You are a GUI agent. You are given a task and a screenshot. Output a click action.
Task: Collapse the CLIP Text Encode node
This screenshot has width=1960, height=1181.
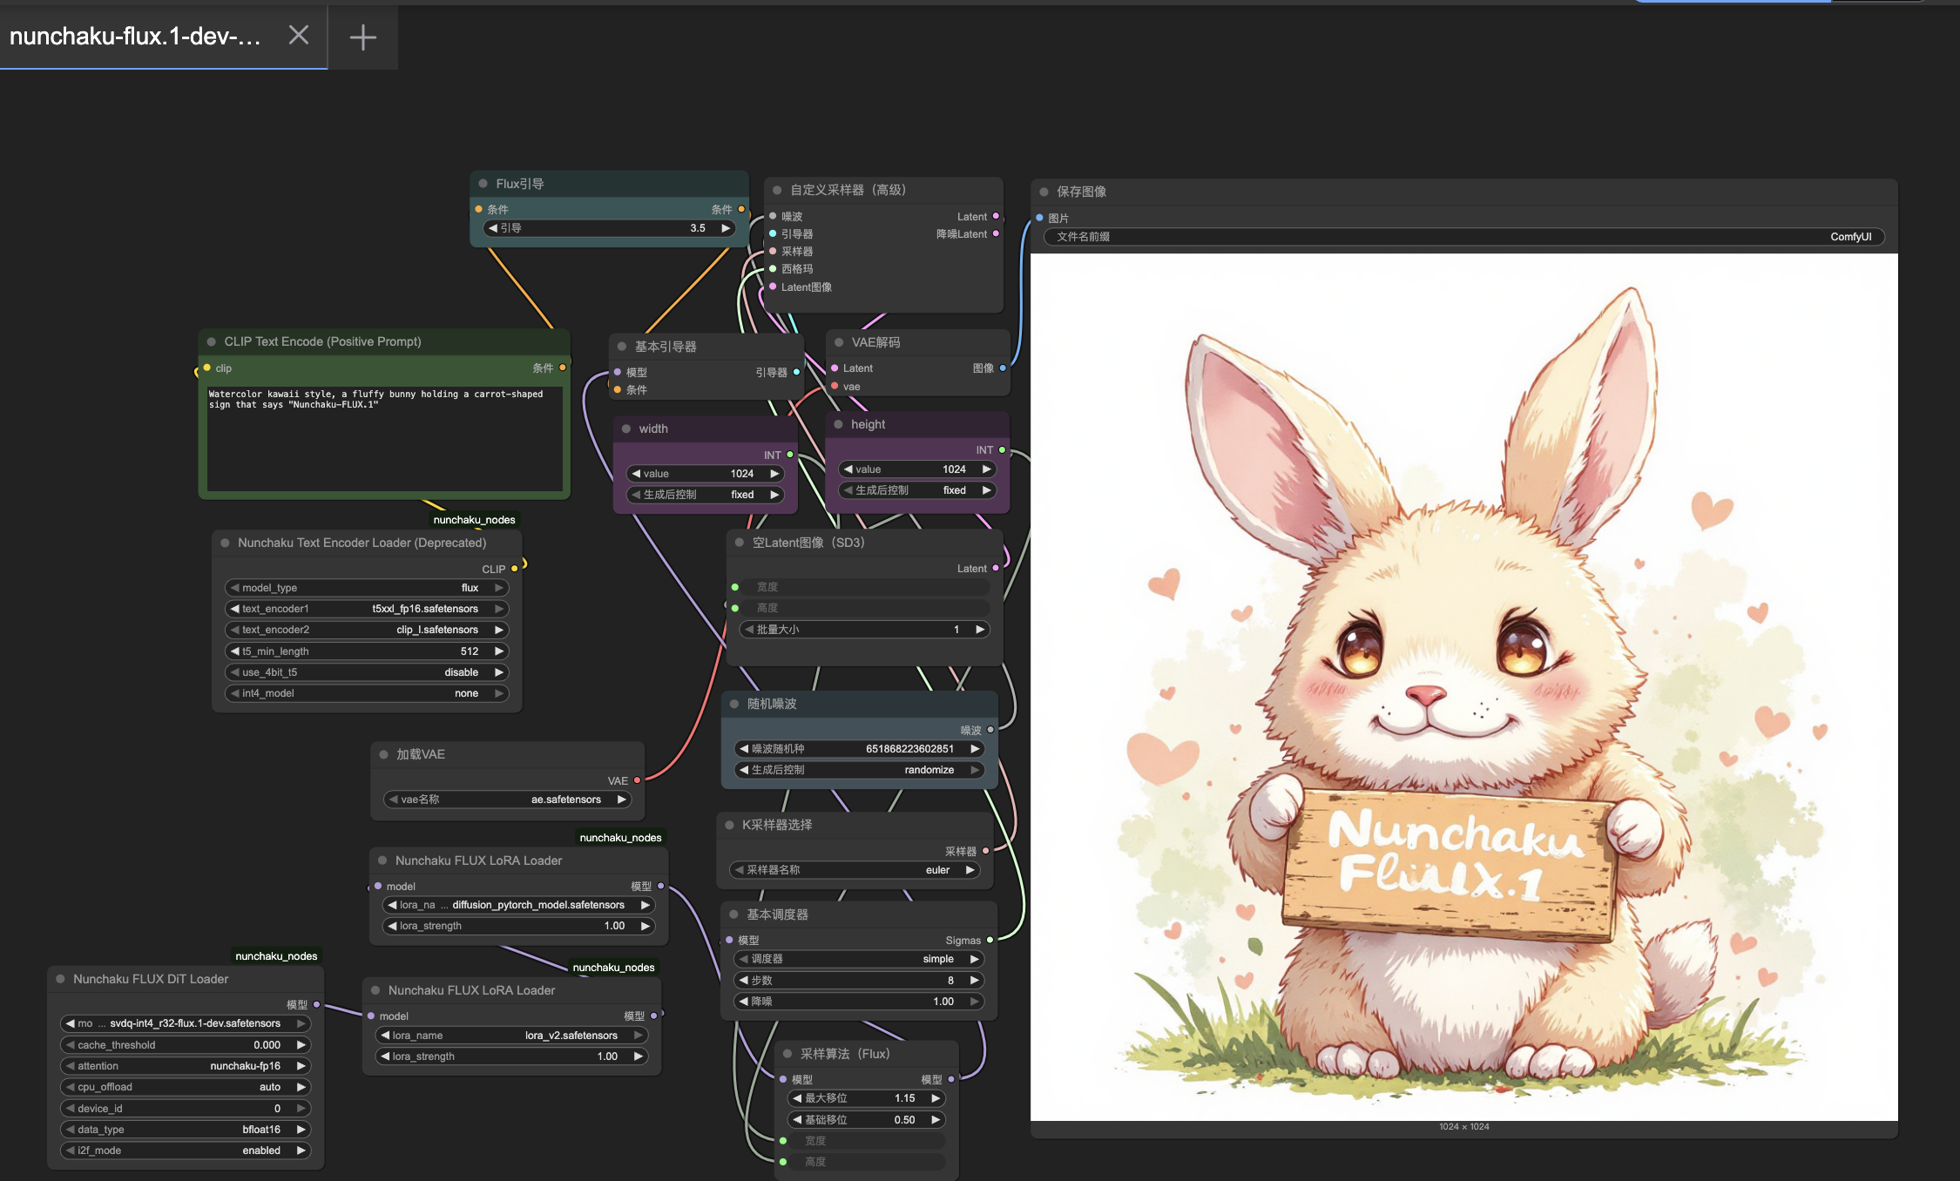[211, 341]
